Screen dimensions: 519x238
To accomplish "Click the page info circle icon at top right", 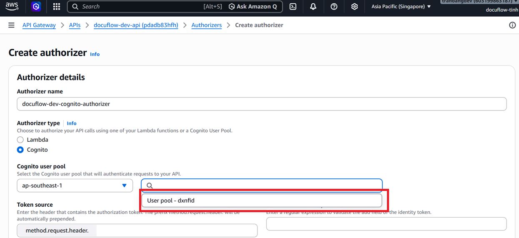I will click(x=512, y=25).
